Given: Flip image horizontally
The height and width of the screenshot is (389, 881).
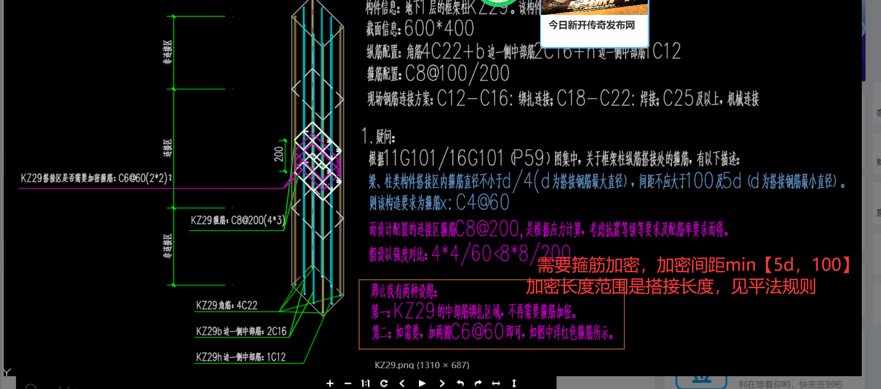Looking at the screenshot, I should click(496, 383).
